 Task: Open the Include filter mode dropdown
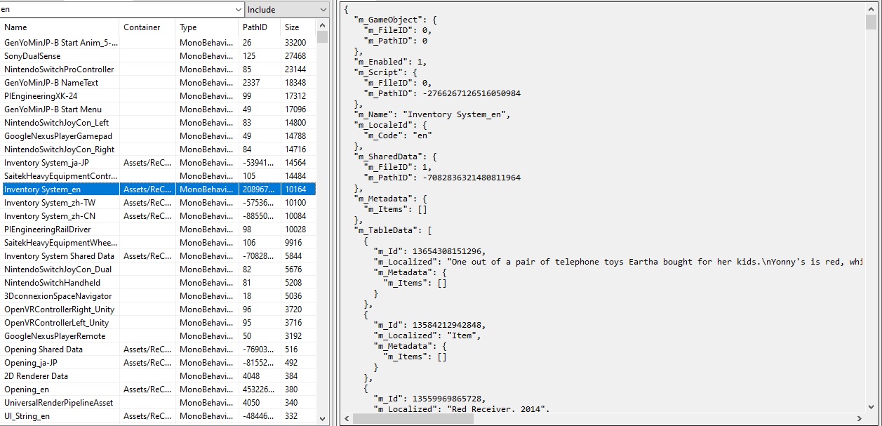coord(286,9)
